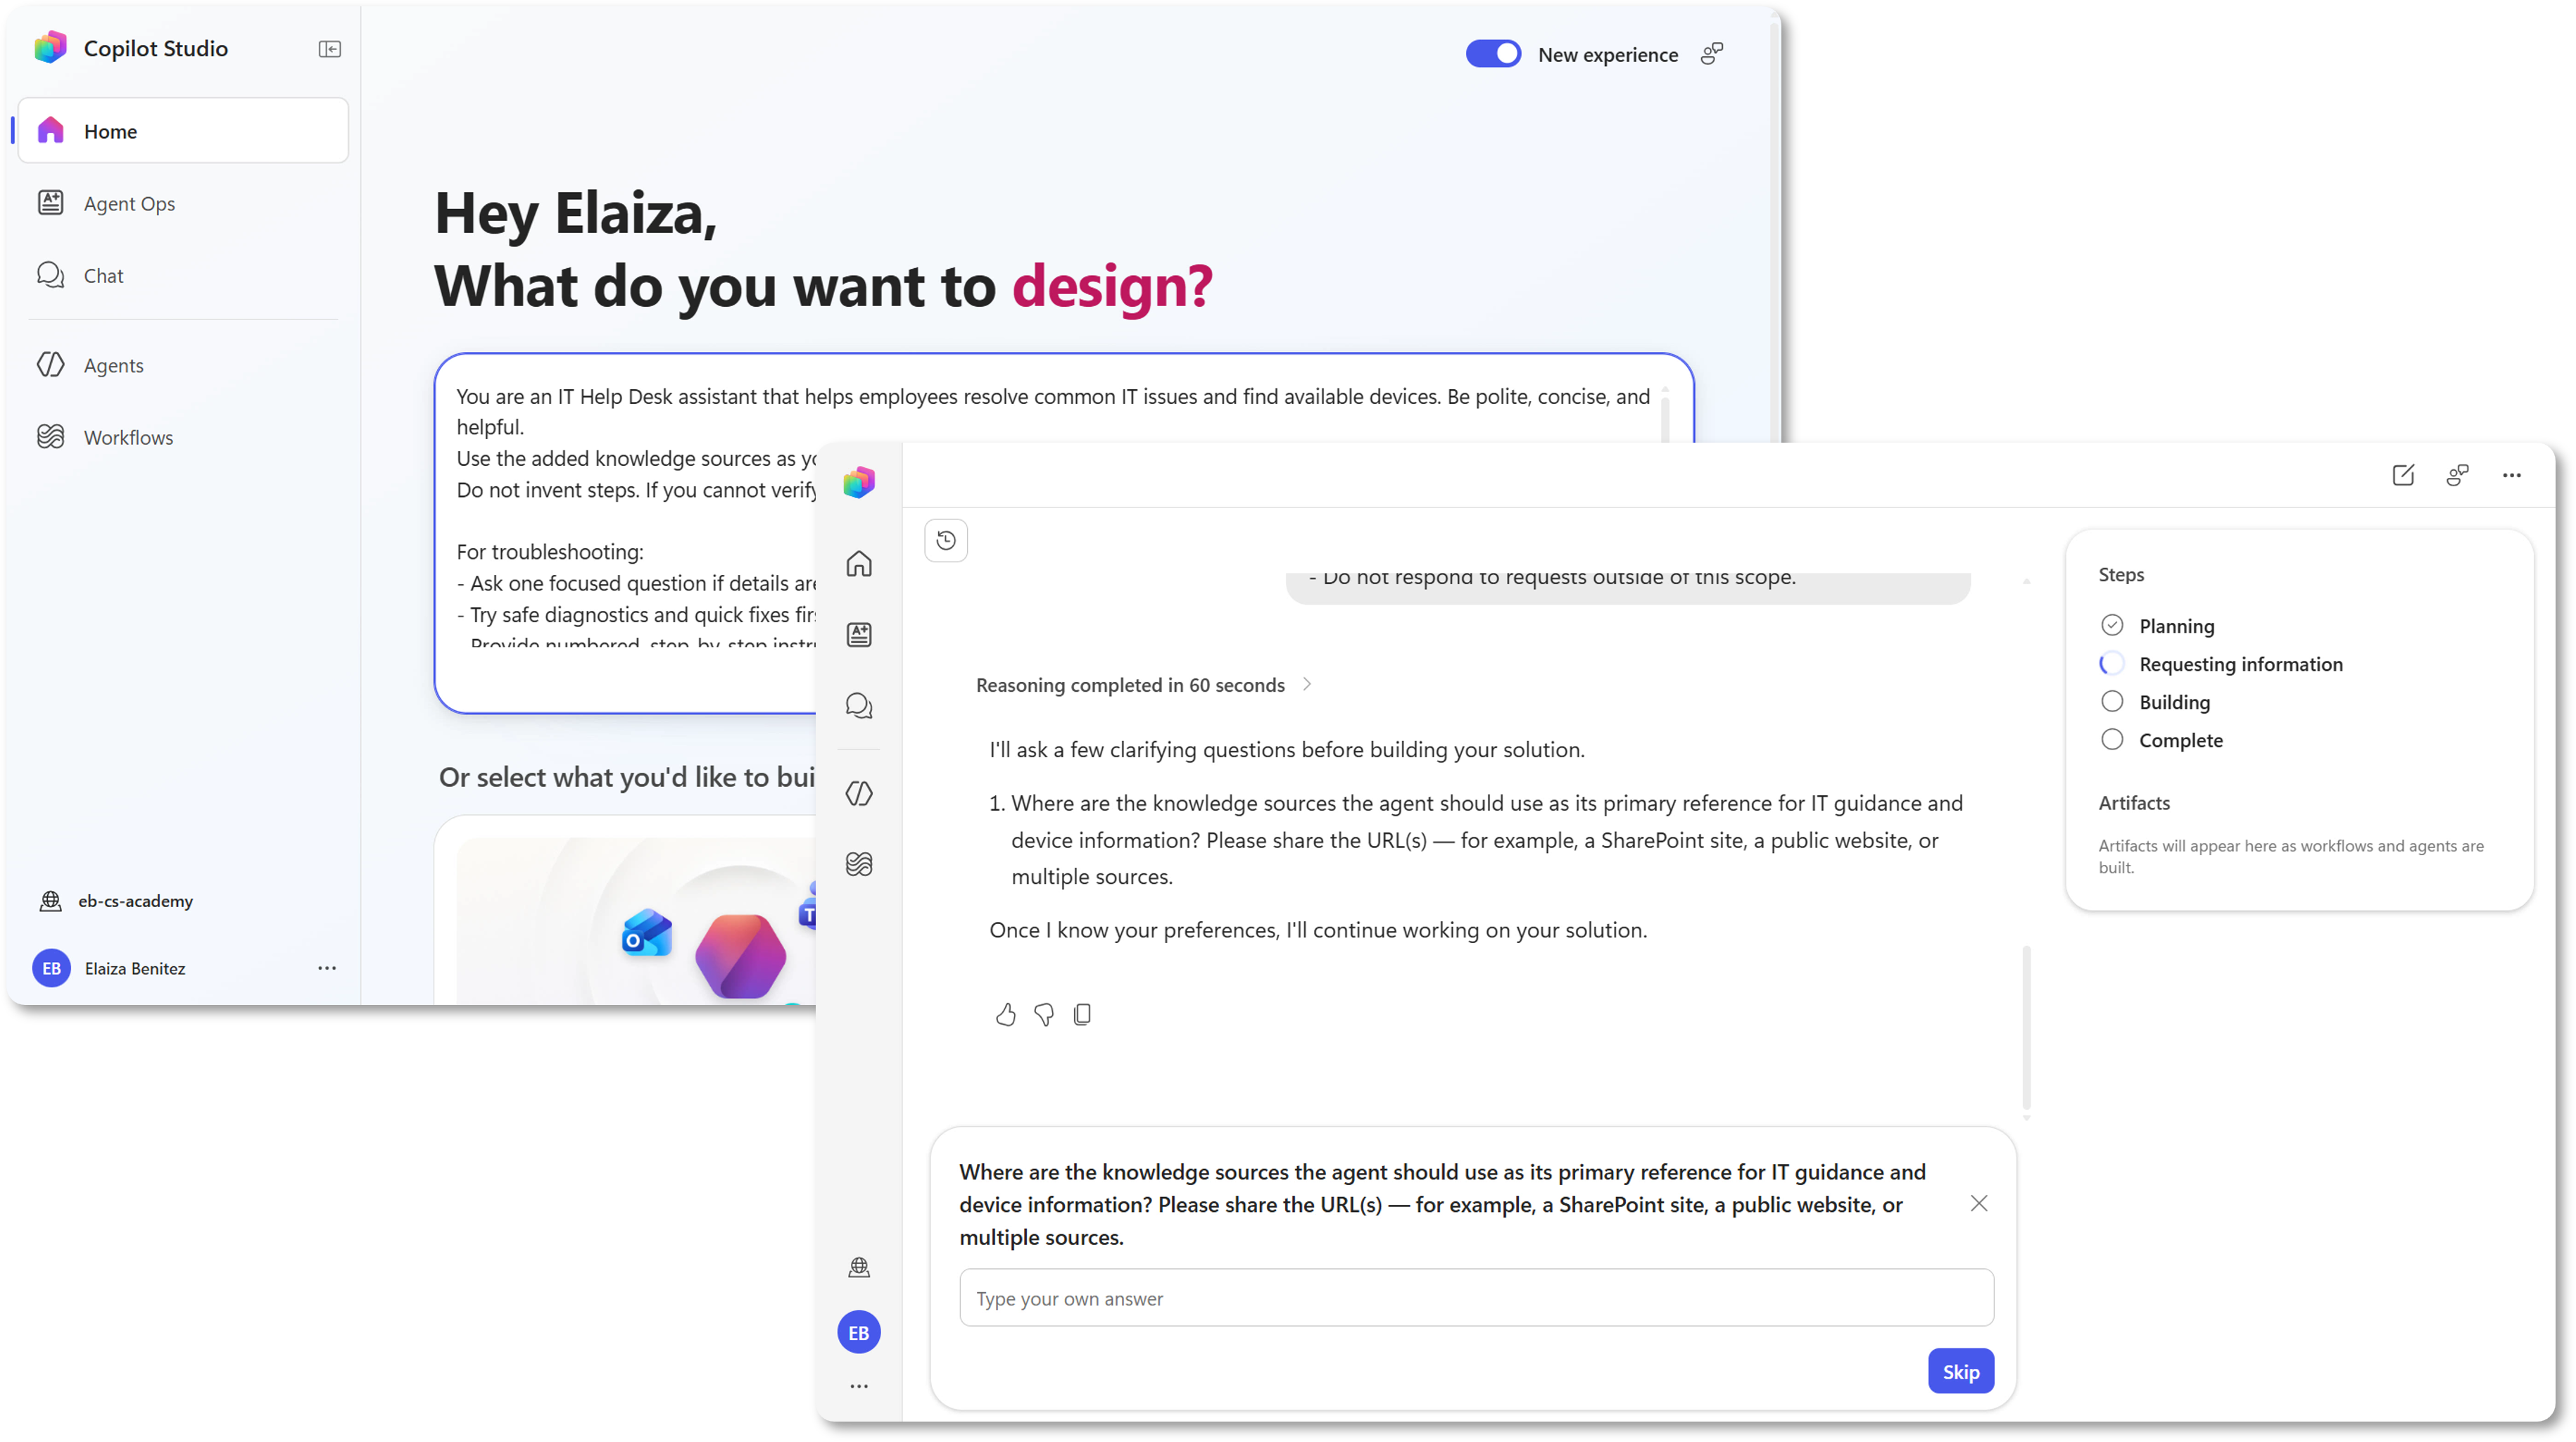Open Workflows icon in front window rail
2576x1442 pixels.
859,864
